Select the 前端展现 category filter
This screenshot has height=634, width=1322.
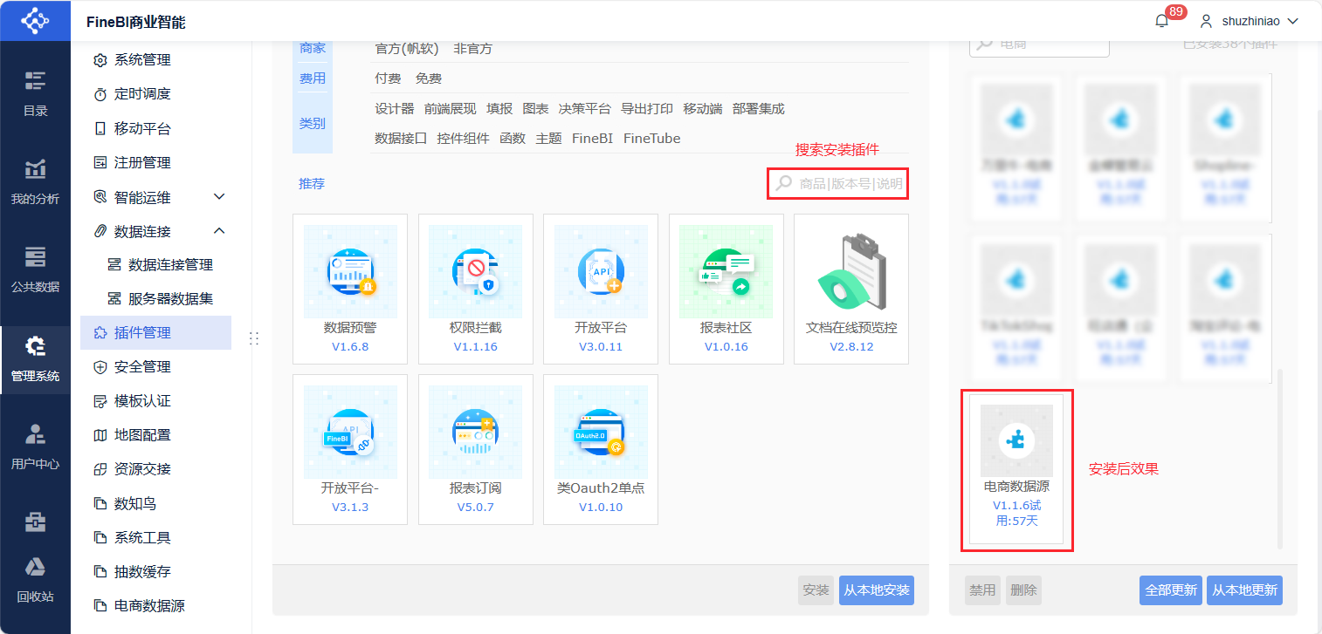coord(451,109)
